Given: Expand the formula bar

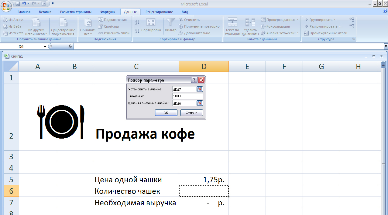Looking at the screenshot, I should (386, 46).
